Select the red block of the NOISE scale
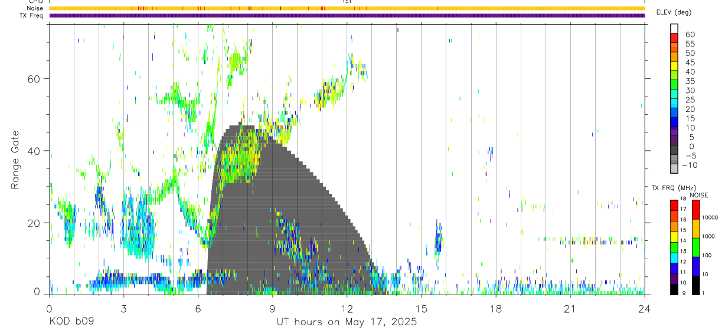725x334 pixels. (695, 210)
